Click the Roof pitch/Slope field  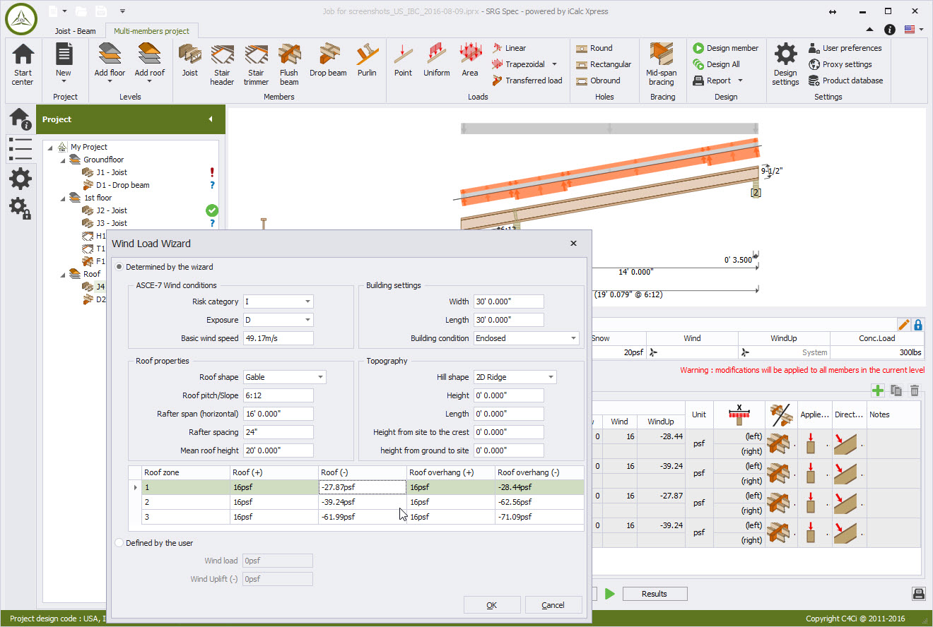[278, 395]
